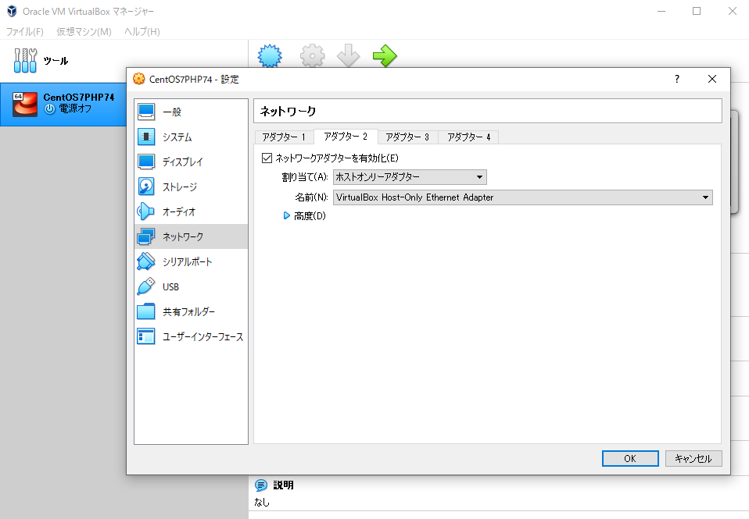This screenshot has width=749, height=519.
Task: Click the settings dialog title cog icon
Action: [x=139, y=79]
